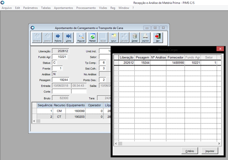228x160 pixels.
Task: Select cell 202612 in Procura Cargas grid
Action: 127,63
